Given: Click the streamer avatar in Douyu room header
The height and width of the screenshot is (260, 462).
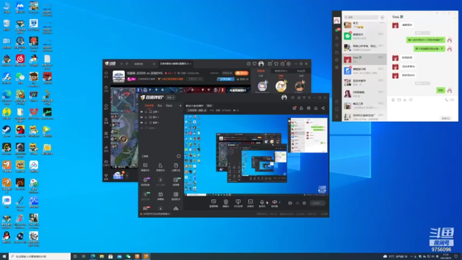Looking at the screenshot, I should 119,76.
